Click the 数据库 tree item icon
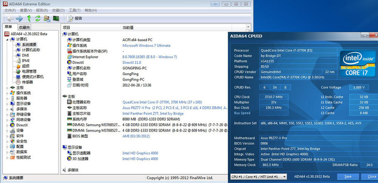 coord(12,152)
